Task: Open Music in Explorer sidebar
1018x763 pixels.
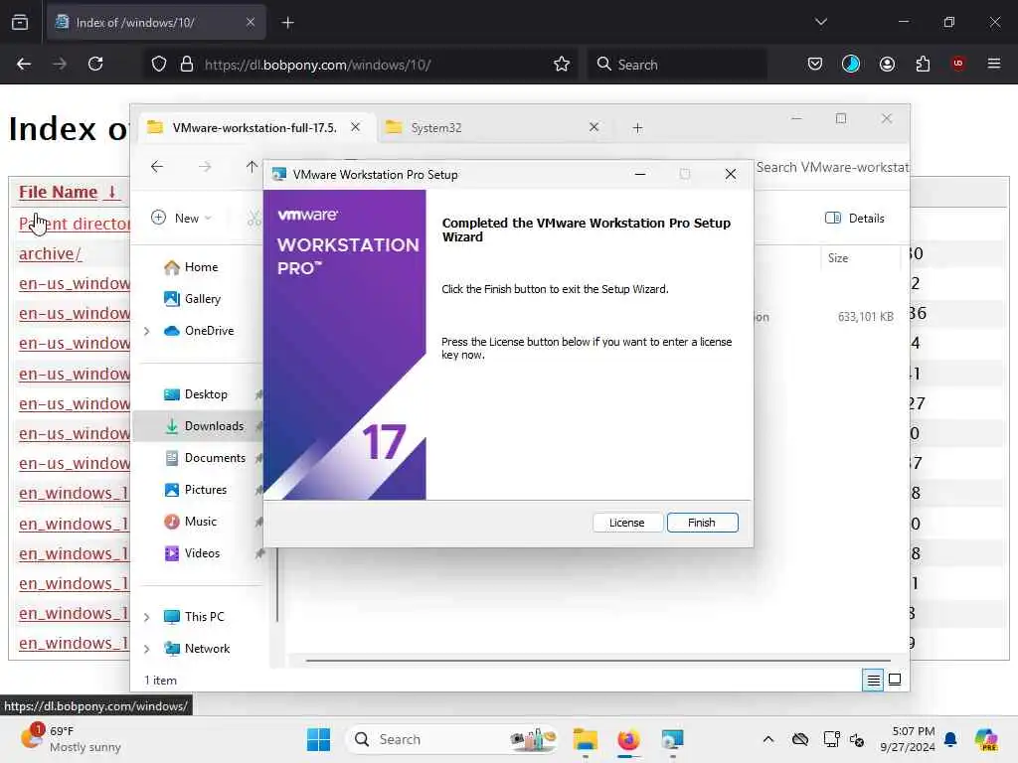Action: pos(199,522)
